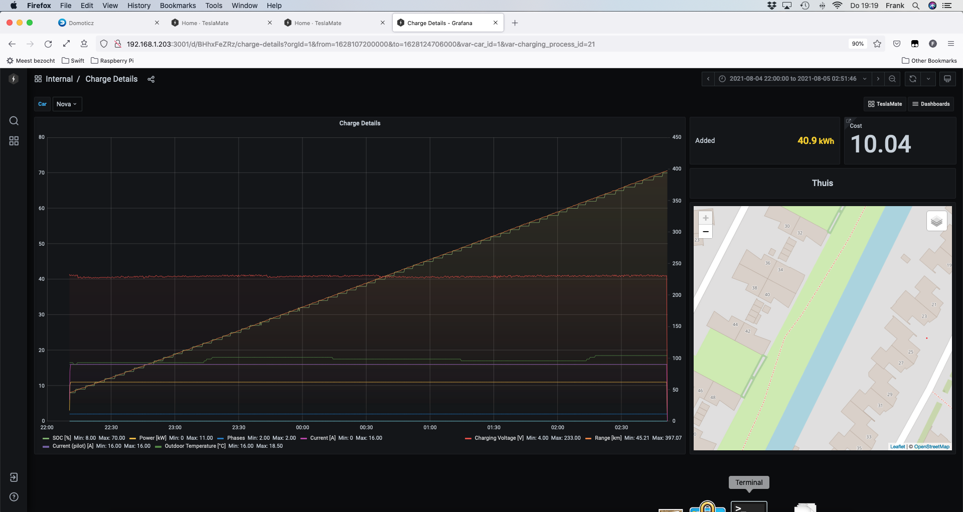Open the Dashboards grid icon in sidebar

point(14,141)
